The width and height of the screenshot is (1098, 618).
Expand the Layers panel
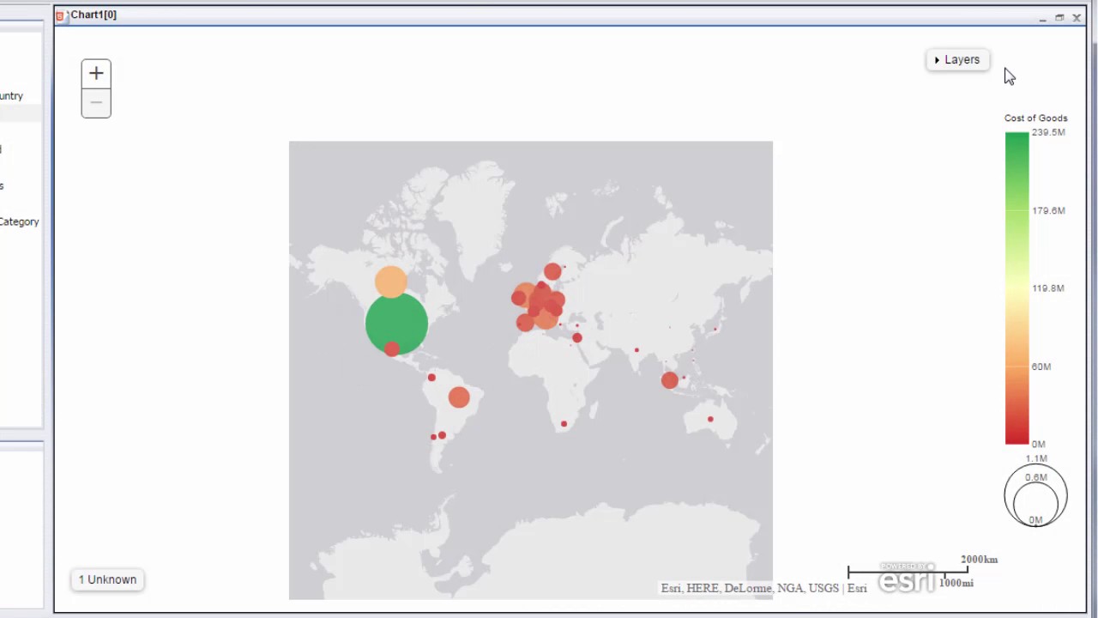tap(957, 60)
